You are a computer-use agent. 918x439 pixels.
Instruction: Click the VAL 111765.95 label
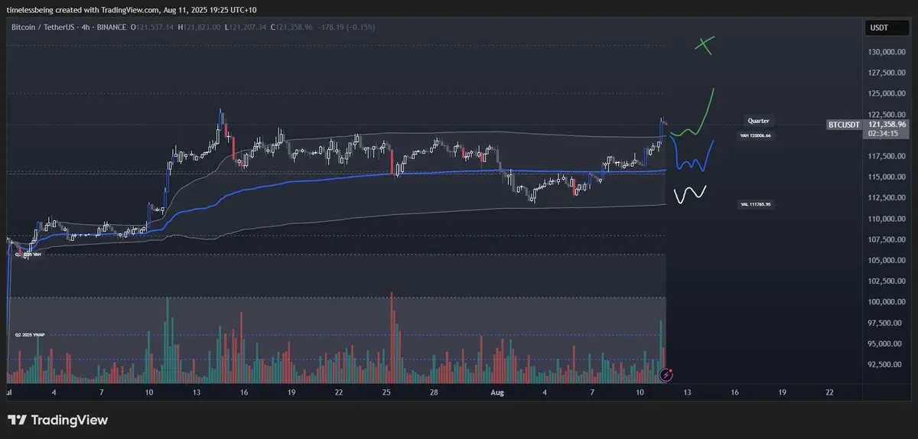coord(755,204)
